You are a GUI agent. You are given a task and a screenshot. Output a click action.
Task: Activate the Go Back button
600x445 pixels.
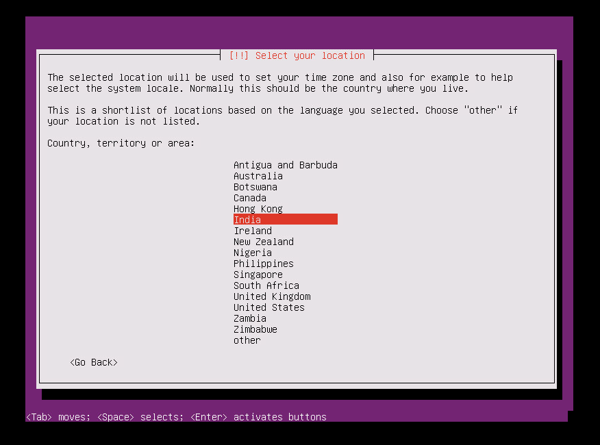click(x=94, y=362)
